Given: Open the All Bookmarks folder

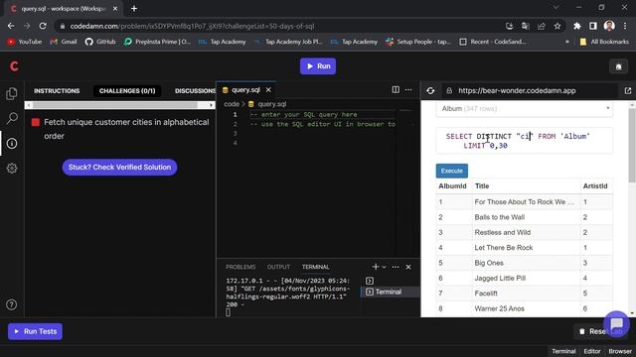Looking at the screenshot, I should coord(604,42).
